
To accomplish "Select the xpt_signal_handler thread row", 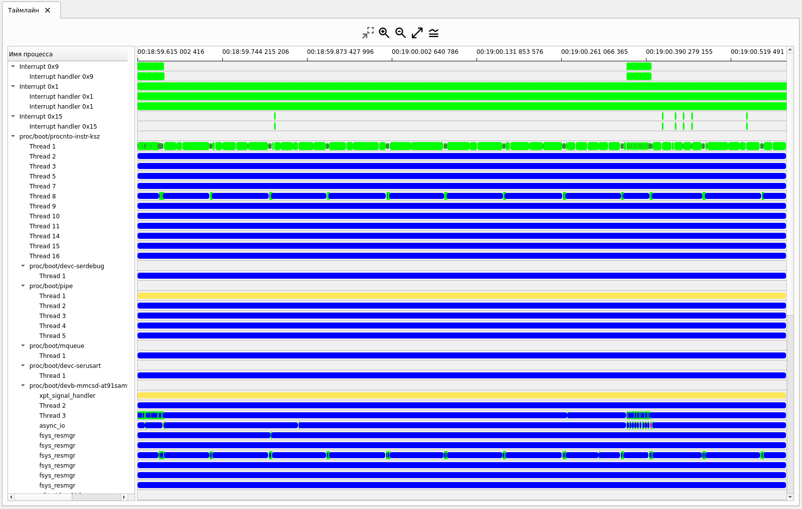I will tap(67, 396).
